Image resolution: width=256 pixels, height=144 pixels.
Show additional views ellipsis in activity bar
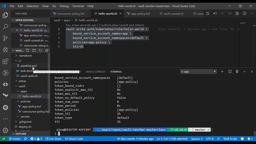coord(5,119)
